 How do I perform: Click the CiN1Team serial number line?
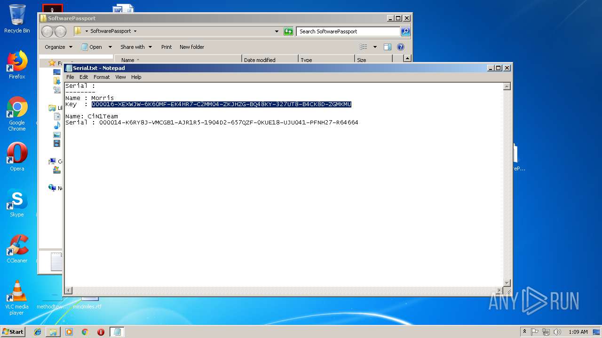click(x=212, y=123)
